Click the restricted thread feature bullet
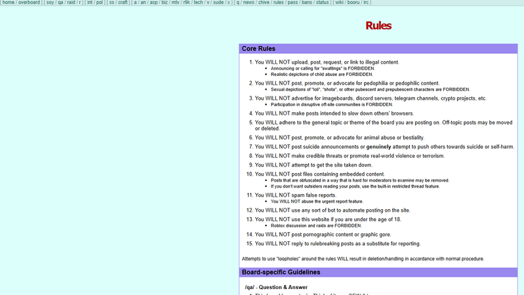524x295 pixels. point(355,186)
